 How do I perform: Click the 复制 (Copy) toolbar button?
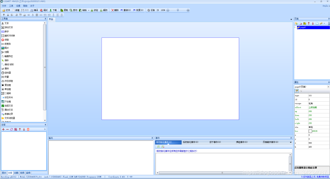coord(64,10)
